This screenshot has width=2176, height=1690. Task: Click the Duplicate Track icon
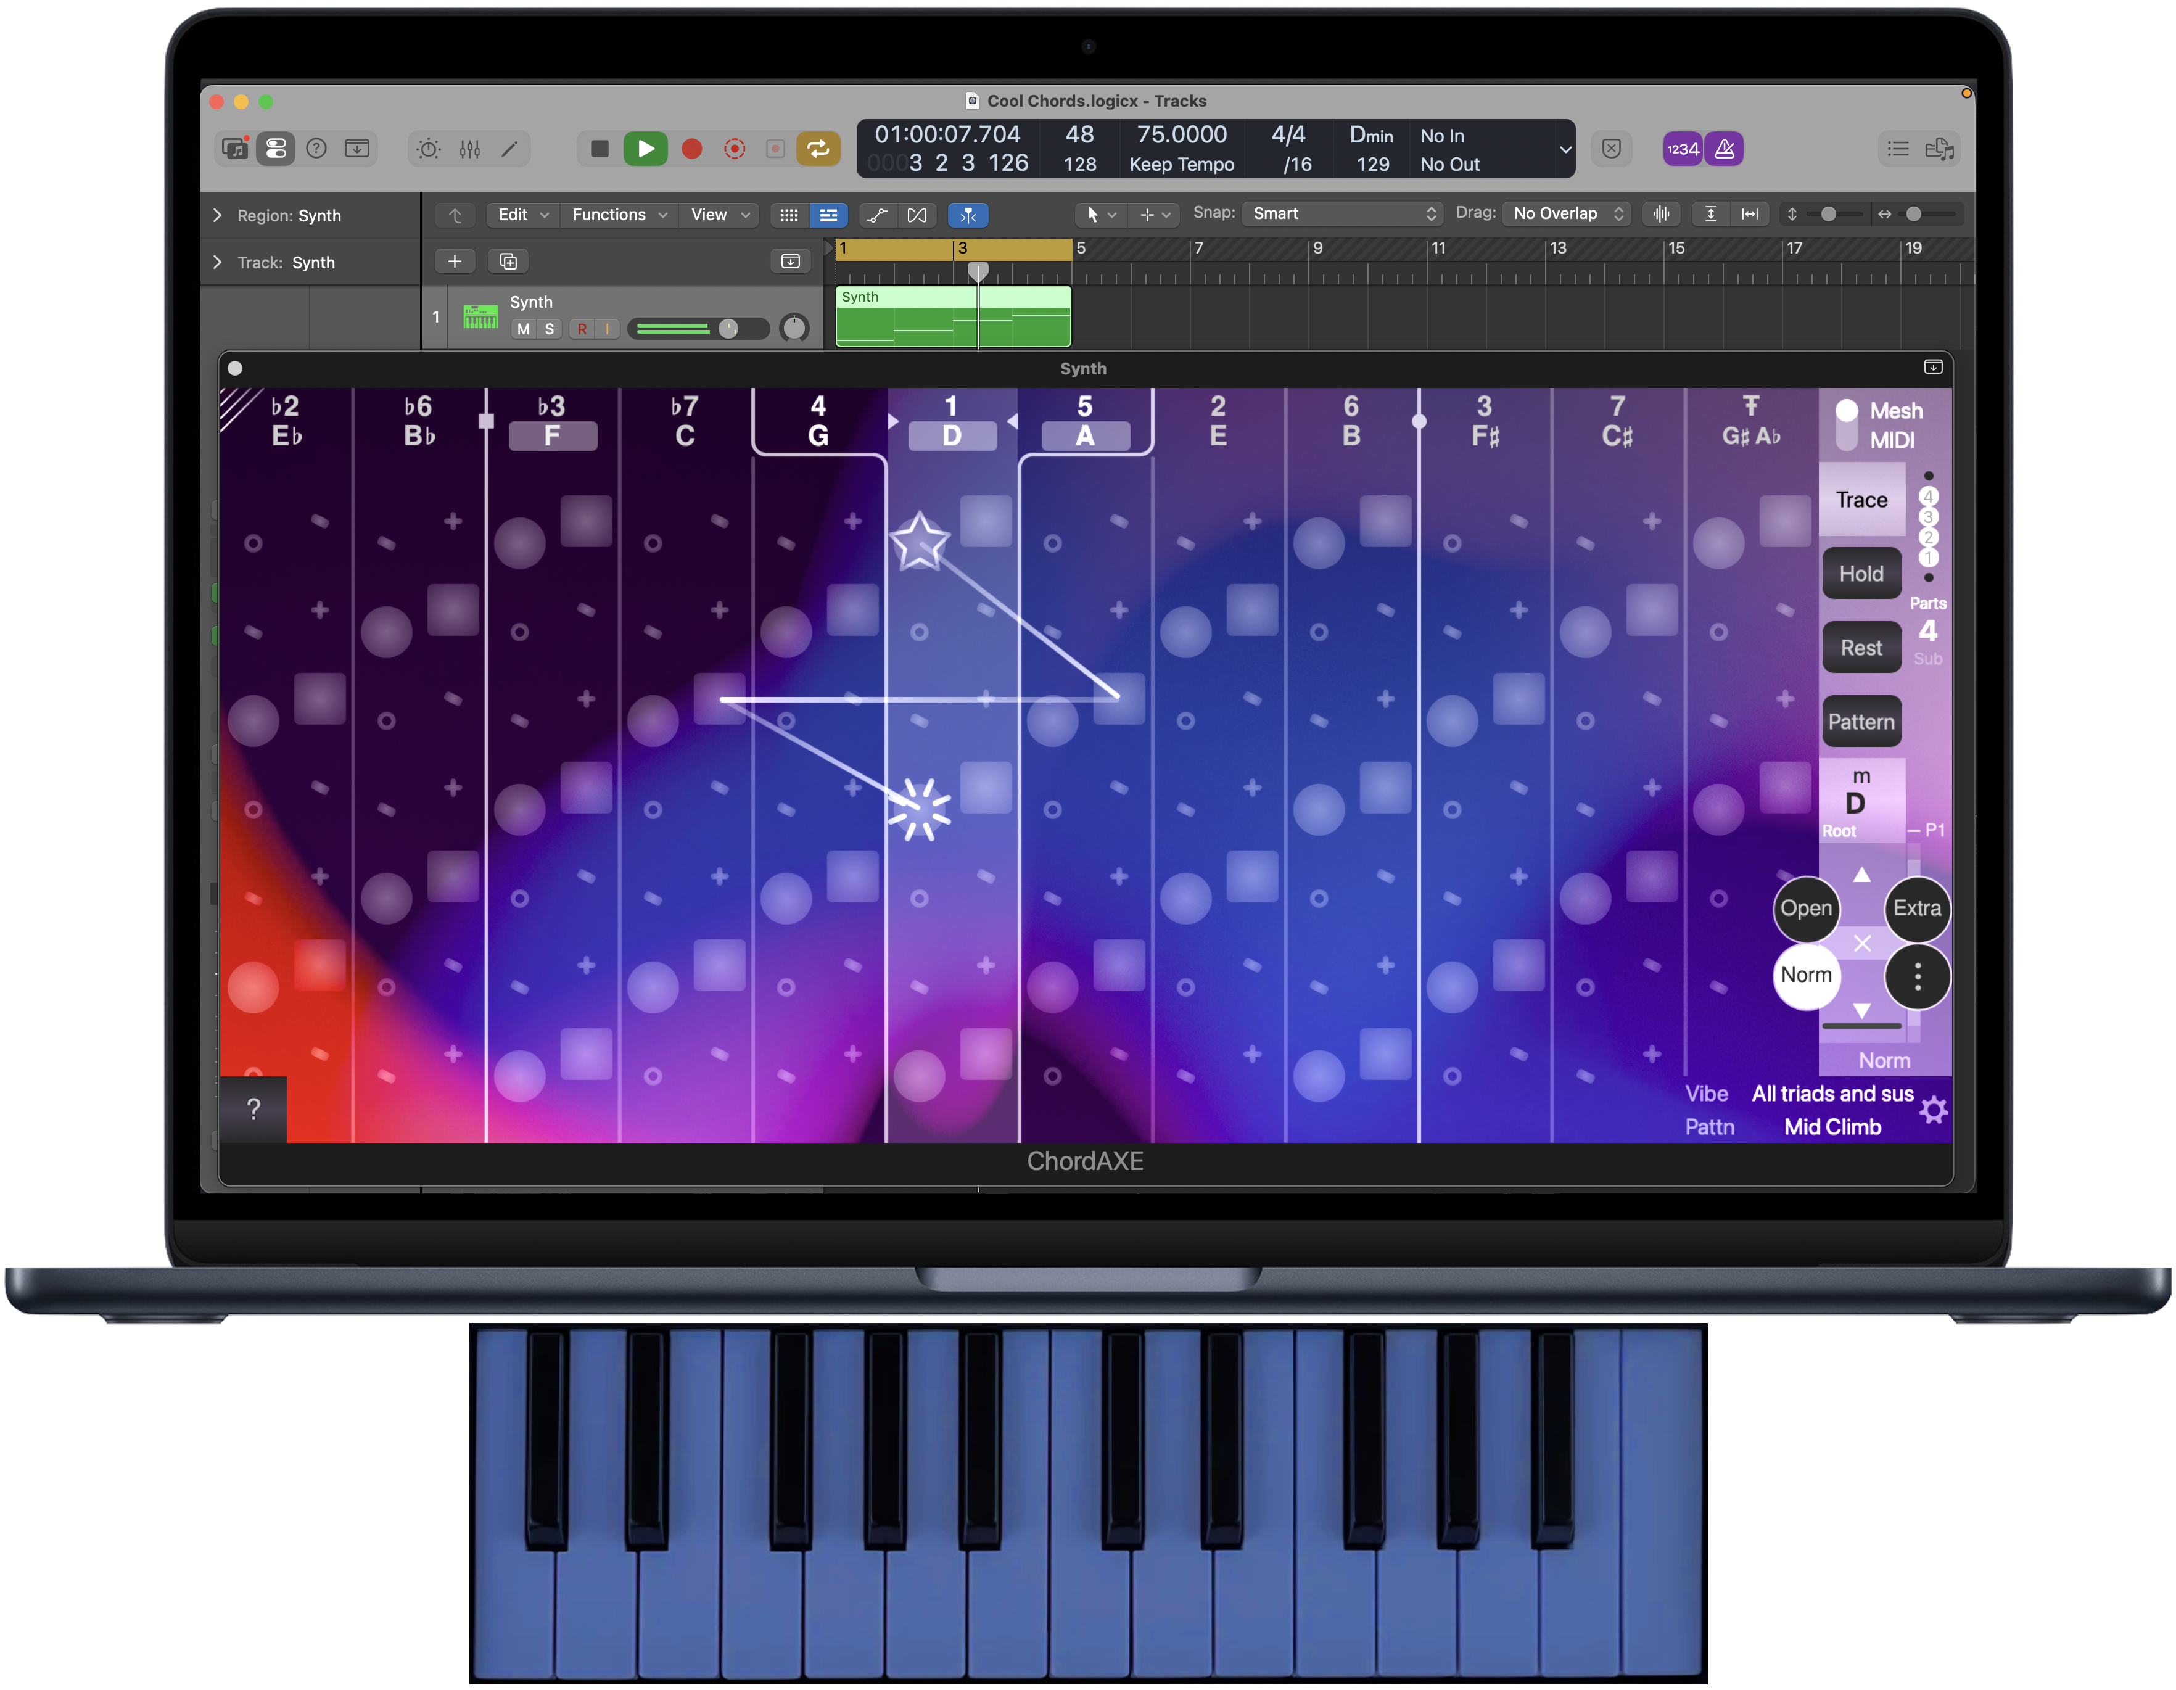tap(508, 261)
